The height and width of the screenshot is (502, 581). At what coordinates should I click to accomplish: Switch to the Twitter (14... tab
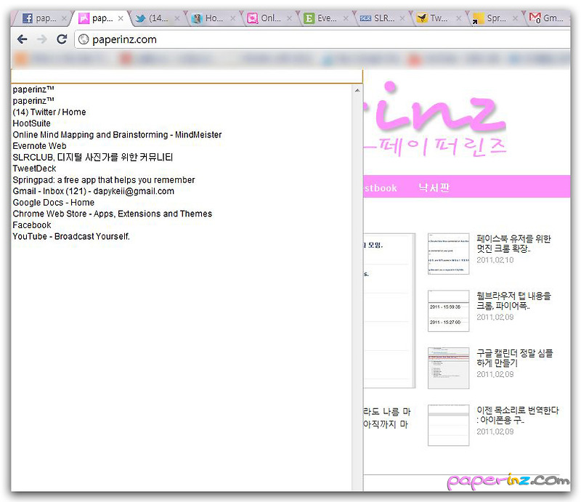click(157, 18)
